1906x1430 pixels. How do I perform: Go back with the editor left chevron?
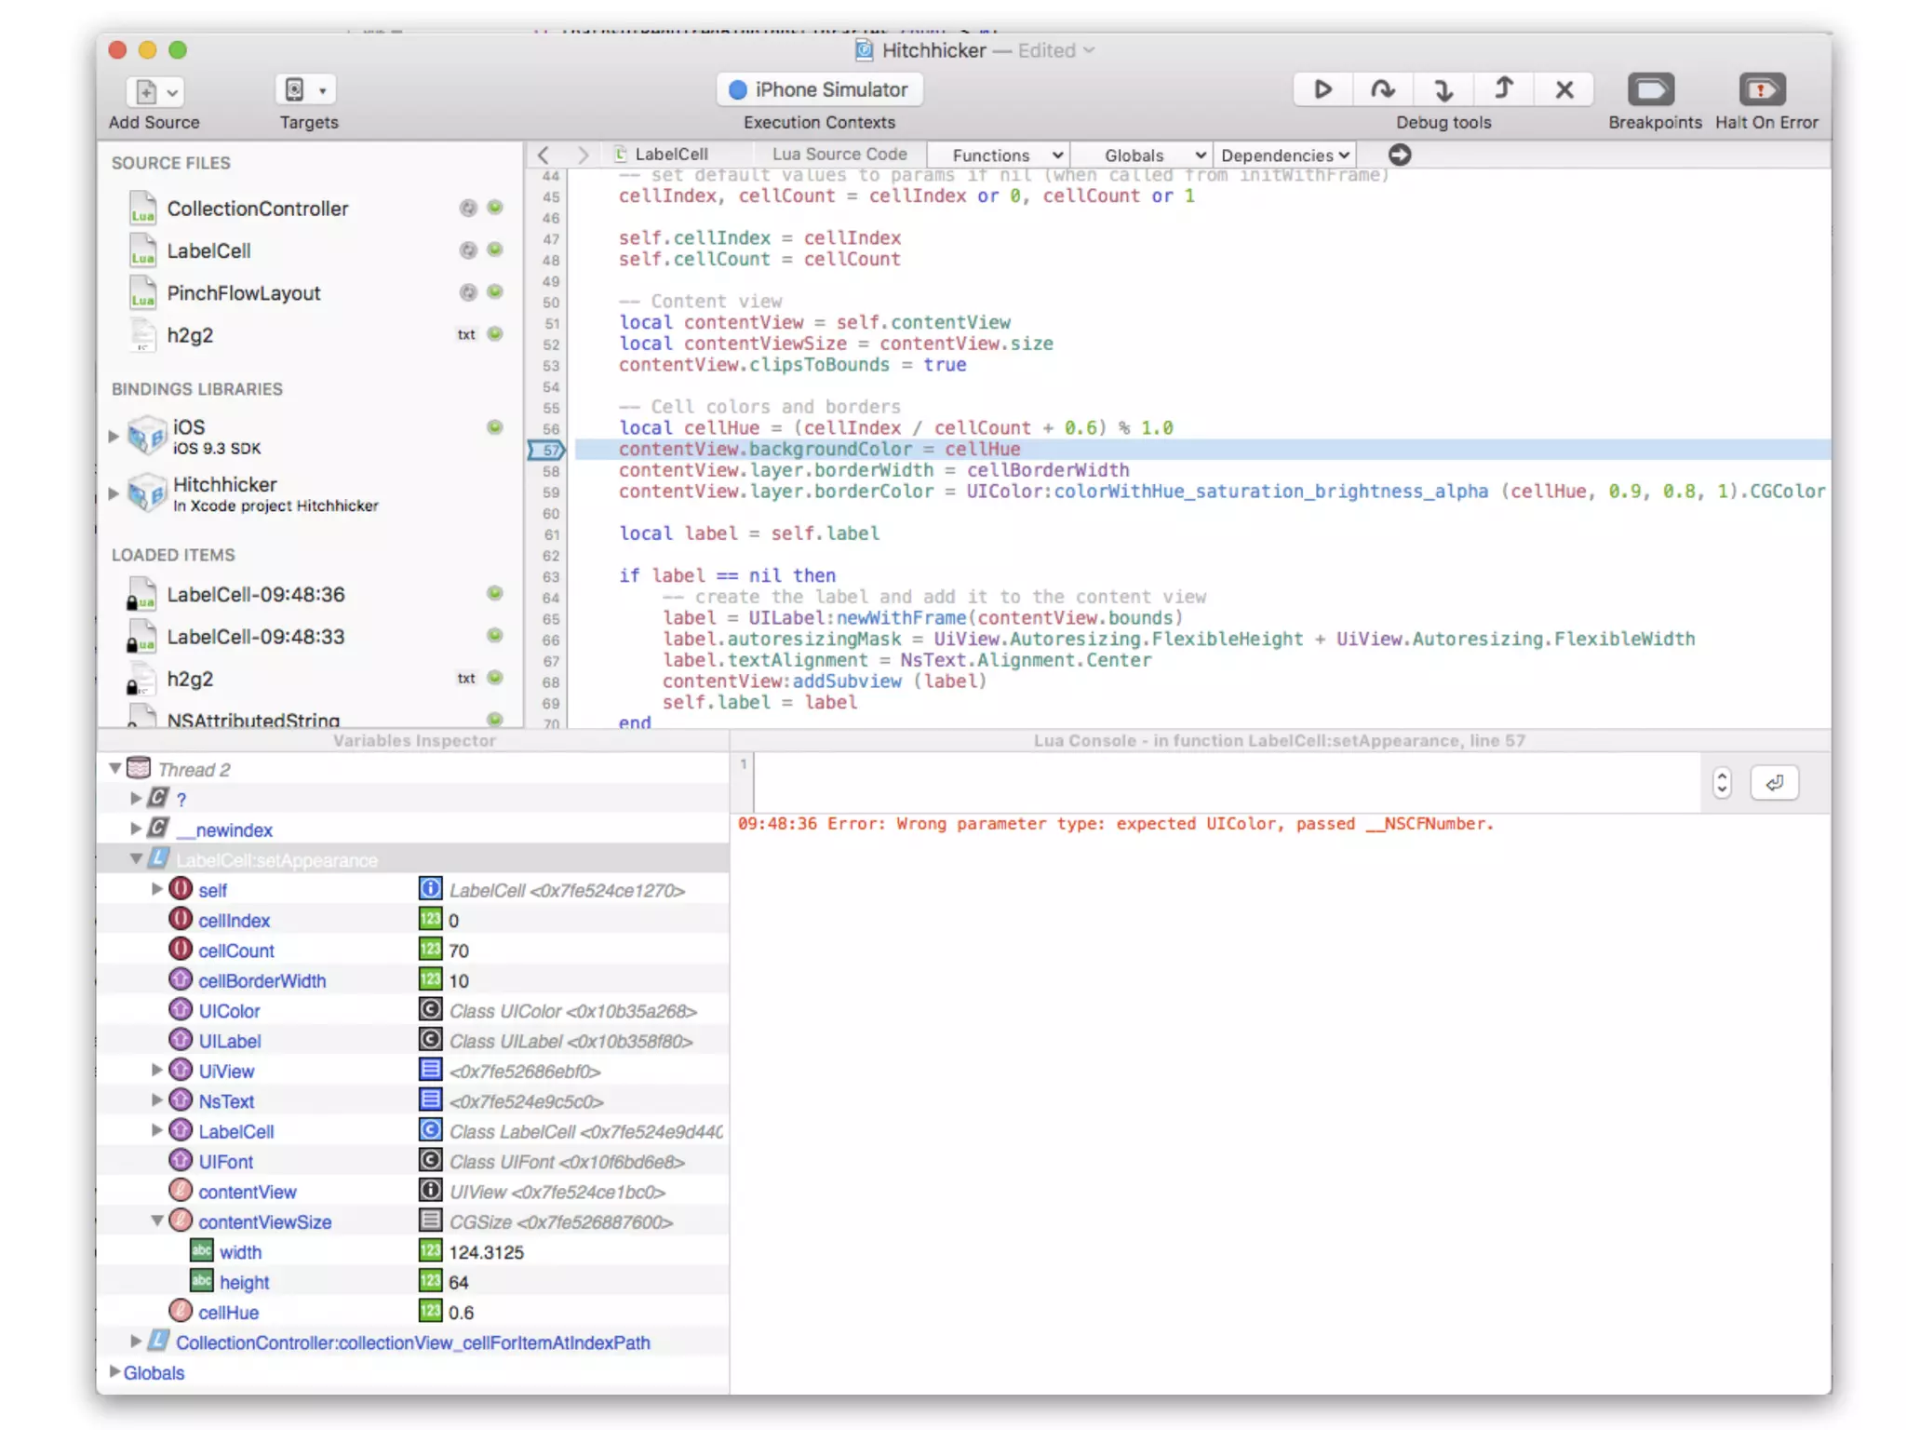(x=544, y=155)
